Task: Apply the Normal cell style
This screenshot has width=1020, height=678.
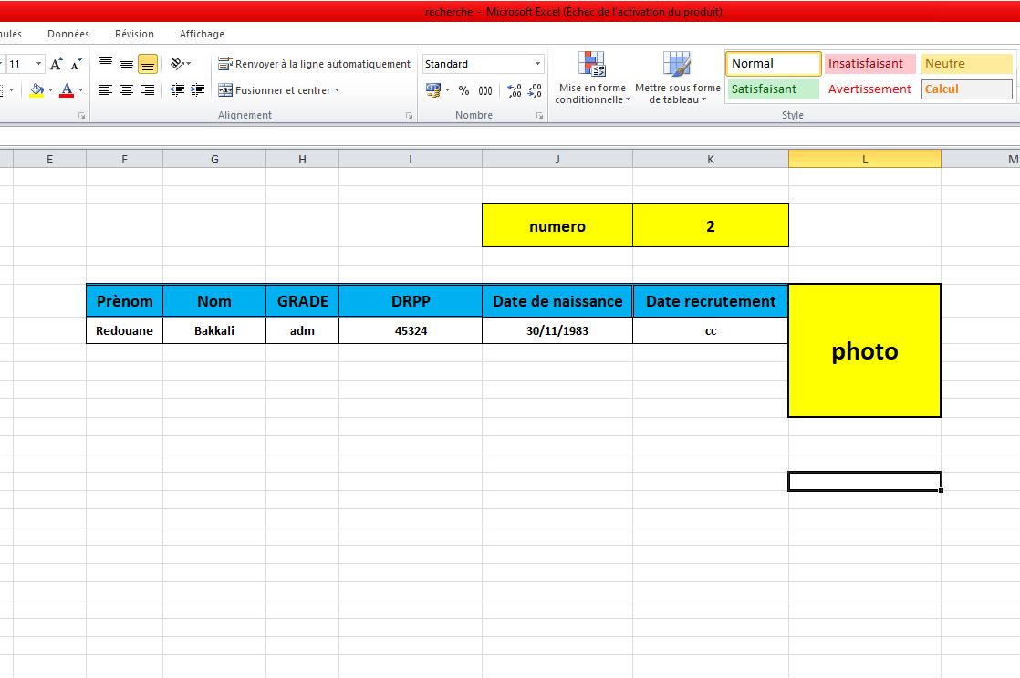Action: 774,64
